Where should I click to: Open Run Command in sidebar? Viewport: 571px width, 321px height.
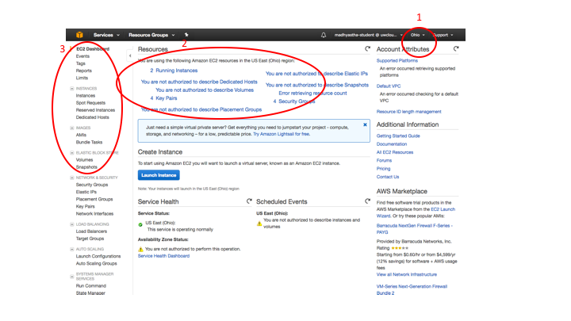click(x=91, y=285)
